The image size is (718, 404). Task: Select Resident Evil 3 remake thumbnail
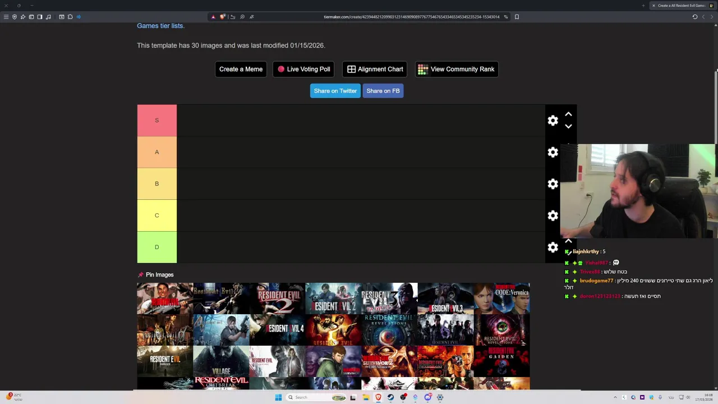445,299
